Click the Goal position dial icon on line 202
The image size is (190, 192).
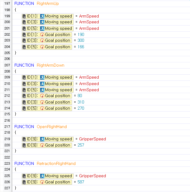(x=42, y=34)
